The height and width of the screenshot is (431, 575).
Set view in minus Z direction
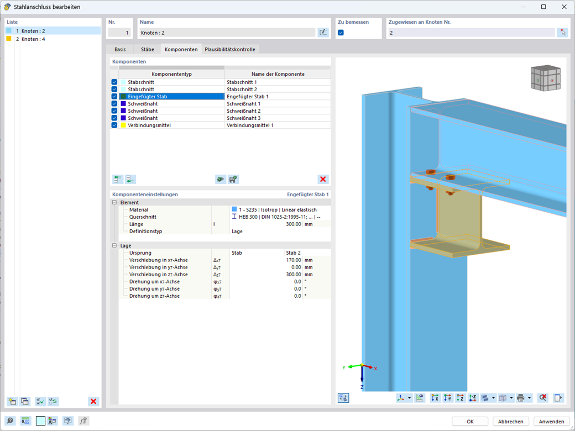pos(473,398)
